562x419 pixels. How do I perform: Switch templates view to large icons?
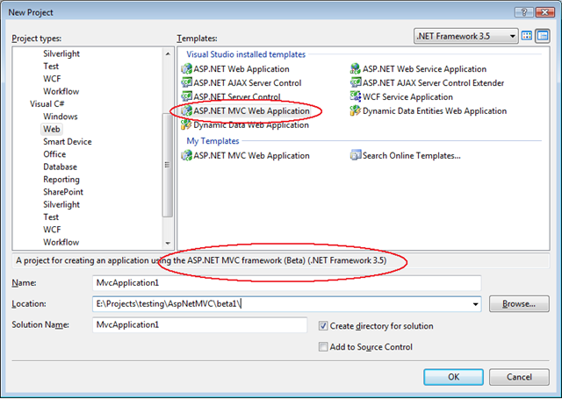tap(527, 36)
